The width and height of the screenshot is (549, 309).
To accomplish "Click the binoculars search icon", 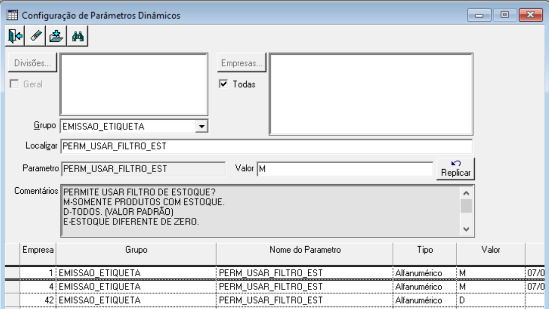I will click(x=78, y=36).
